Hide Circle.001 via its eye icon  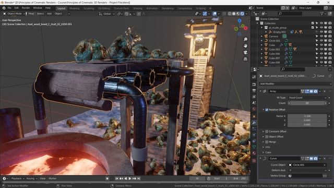coord(321,41)
